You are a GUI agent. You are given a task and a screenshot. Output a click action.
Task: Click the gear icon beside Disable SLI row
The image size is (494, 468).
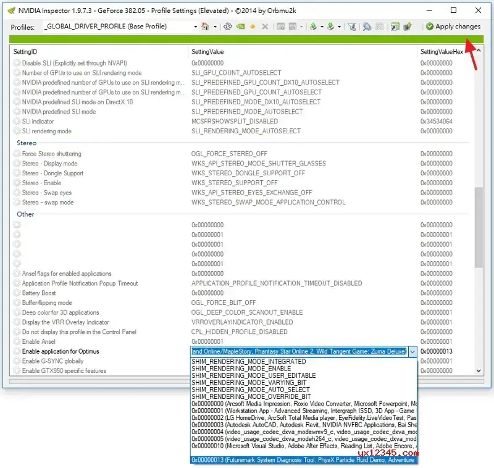pyautogui.click(x=17, y=63)
